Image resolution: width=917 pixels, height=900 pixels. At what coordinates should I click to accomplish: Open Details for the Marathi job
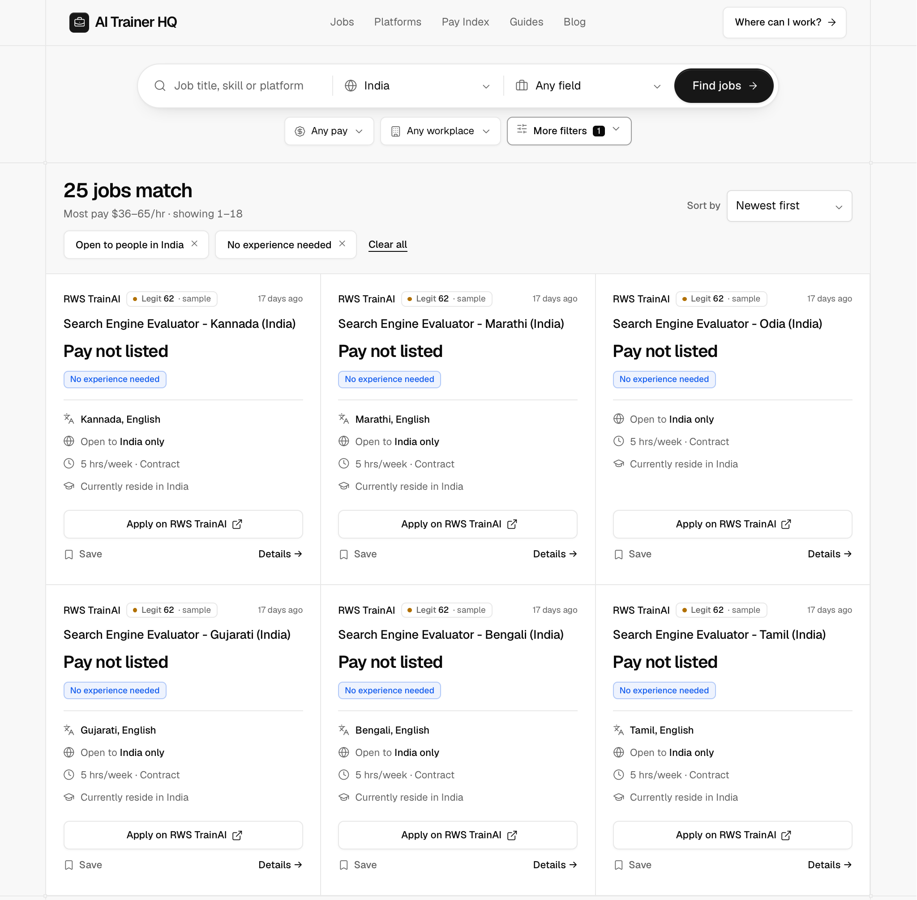[x=555, y=554]
